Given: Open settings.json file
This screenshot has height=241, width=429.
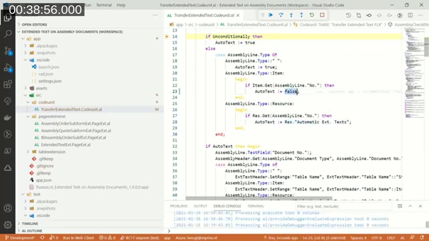Looking at the screenshot, I should [x=50, y=81].
